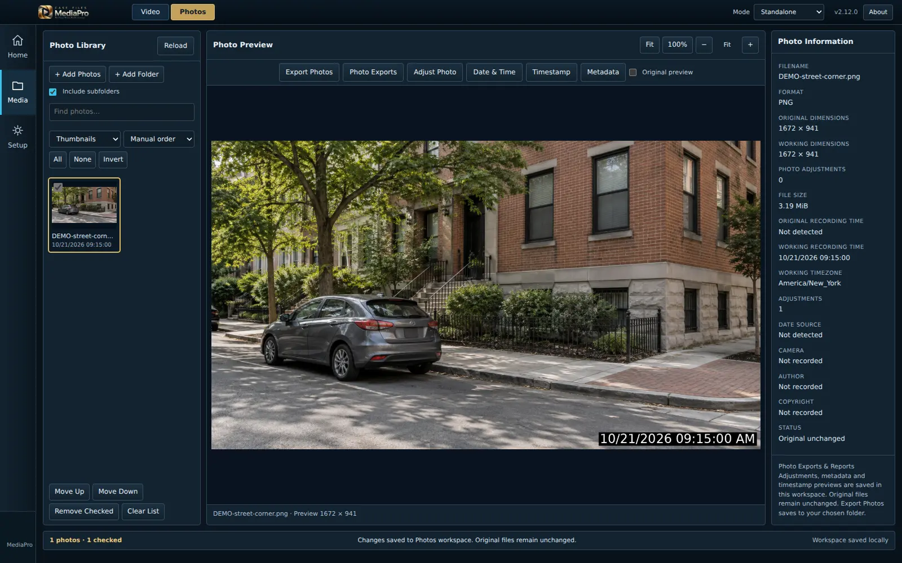Focus the Find photos search field
Screen dimensions: 902x563
(x=122, y=111)
